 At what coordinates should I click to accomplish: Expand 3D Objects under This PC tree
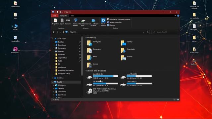54,85
